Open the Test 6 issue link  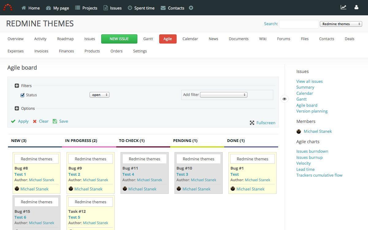coord(20,217)
